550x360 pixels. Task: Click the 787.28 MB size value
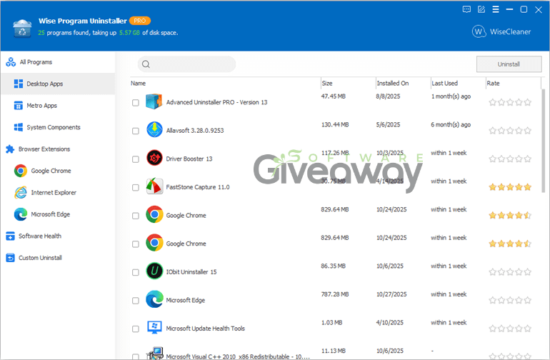pyautogui.click(x=335, y=294)
